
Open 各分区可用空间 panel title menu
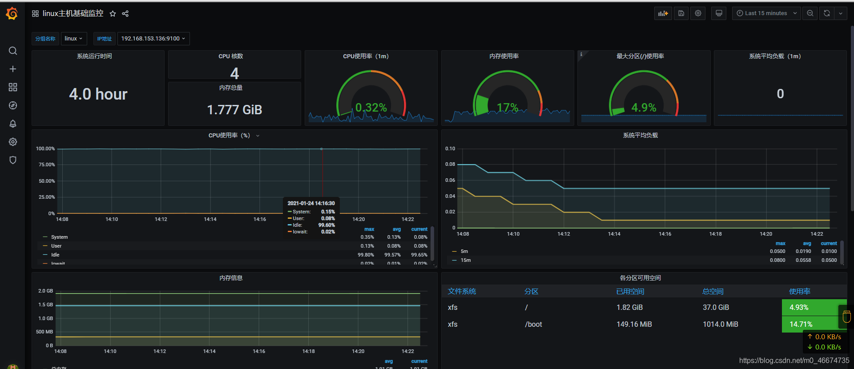click(x=640, y=278)
